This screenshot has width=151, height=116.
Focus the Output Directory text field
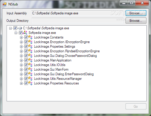(x=78, y=21)
